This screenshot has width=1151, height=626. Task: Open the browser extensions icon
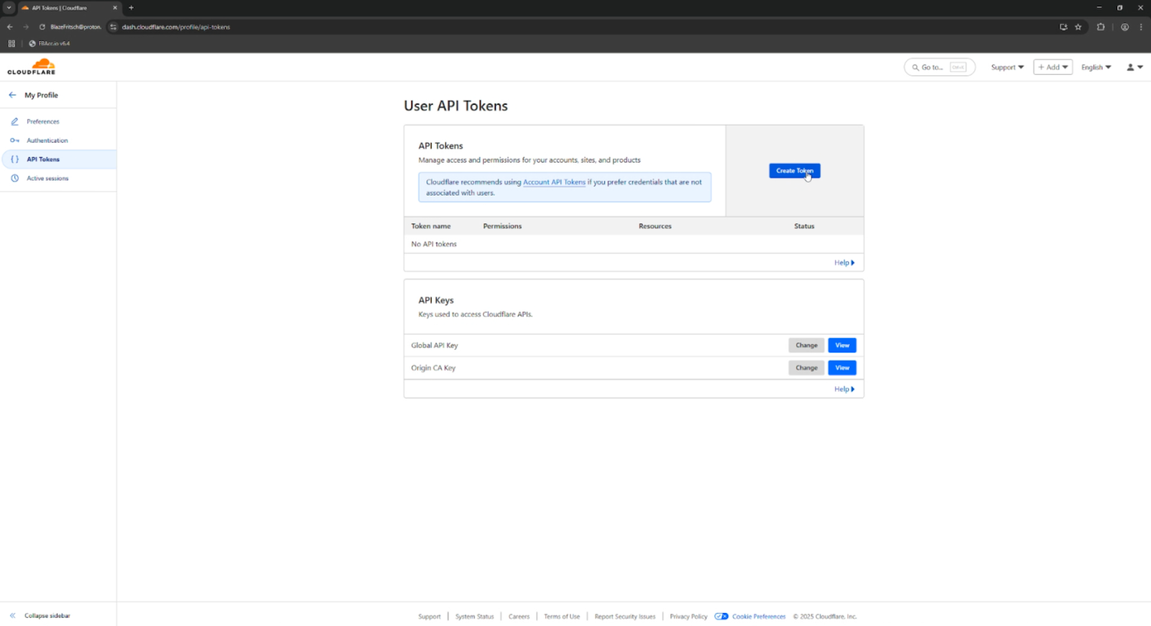click(x=1101, y=27)
